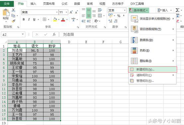Align text left

click(x=83, y=16)
